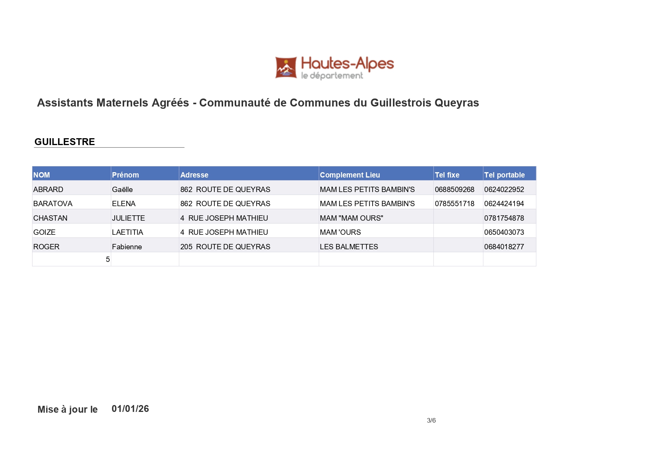Click phone number 0688509268 for ABRARD
The height and width of the screenshot is (473, 670).
coord(454,189)
